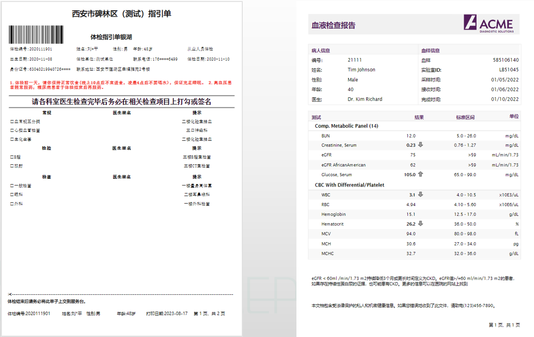Click 第 1 页, 共 1 页 on the blood report
The image size is (534, 337).
click(x=505, y=325)
